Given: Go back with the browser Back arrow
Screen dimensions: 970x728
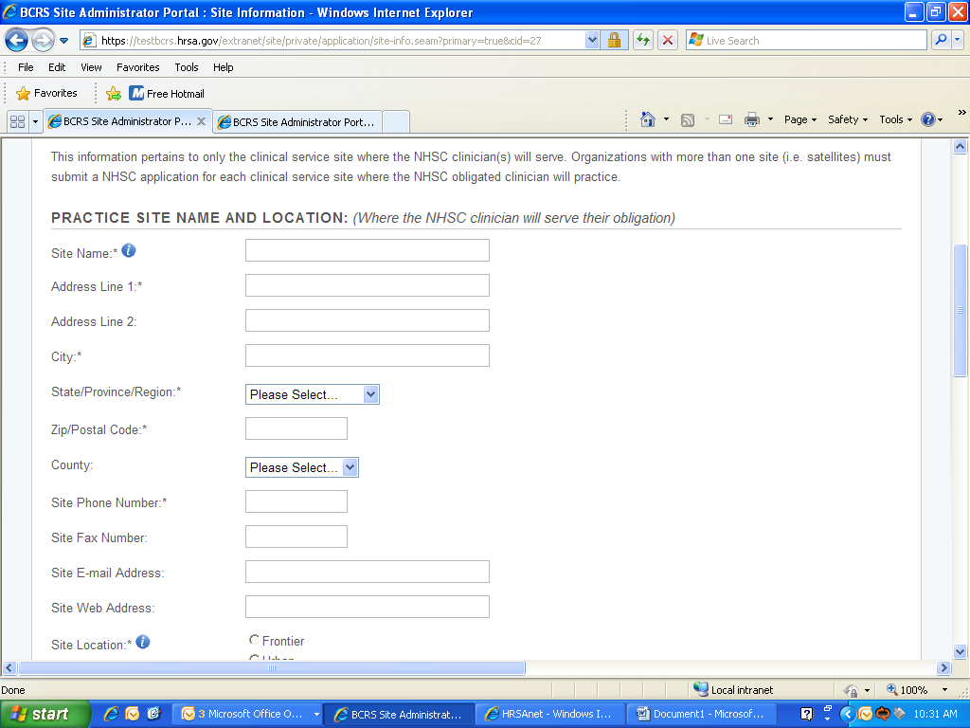Looking at the screenshot, I should click(17, 41).
